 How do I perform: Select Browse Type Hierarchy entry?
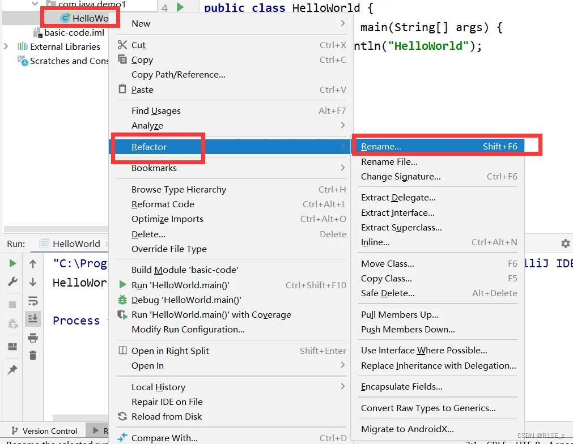click(231, 190)
